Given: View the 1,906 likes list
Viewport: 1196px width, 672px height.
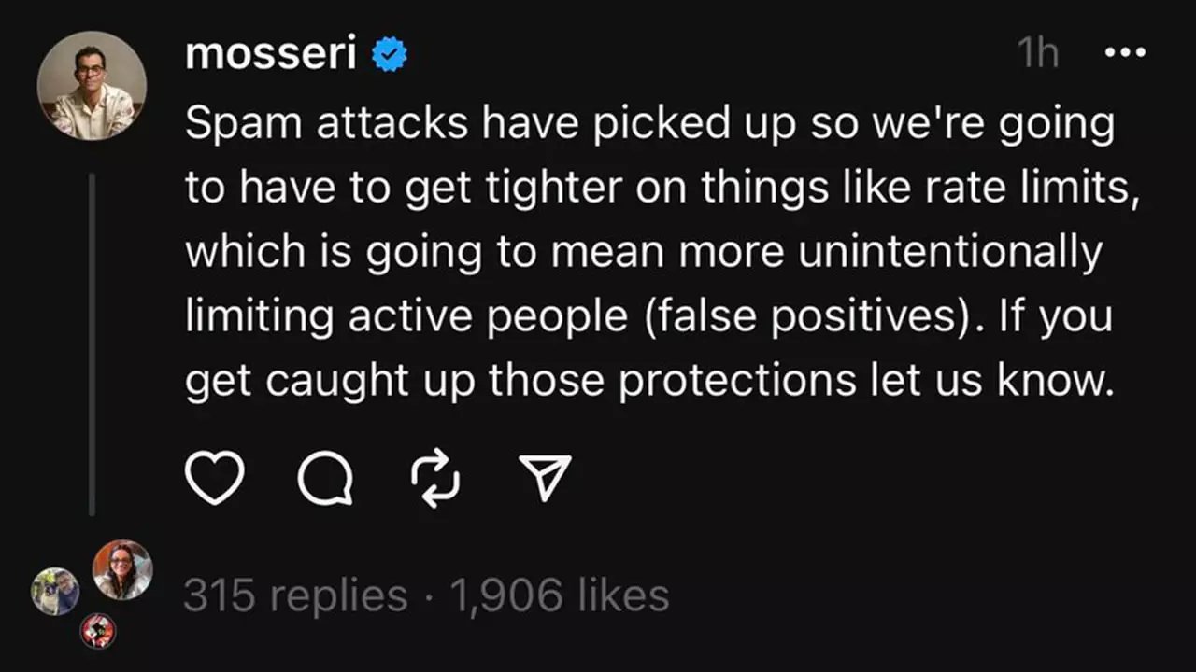Looking at the screenshot, I should pos(560,595).
